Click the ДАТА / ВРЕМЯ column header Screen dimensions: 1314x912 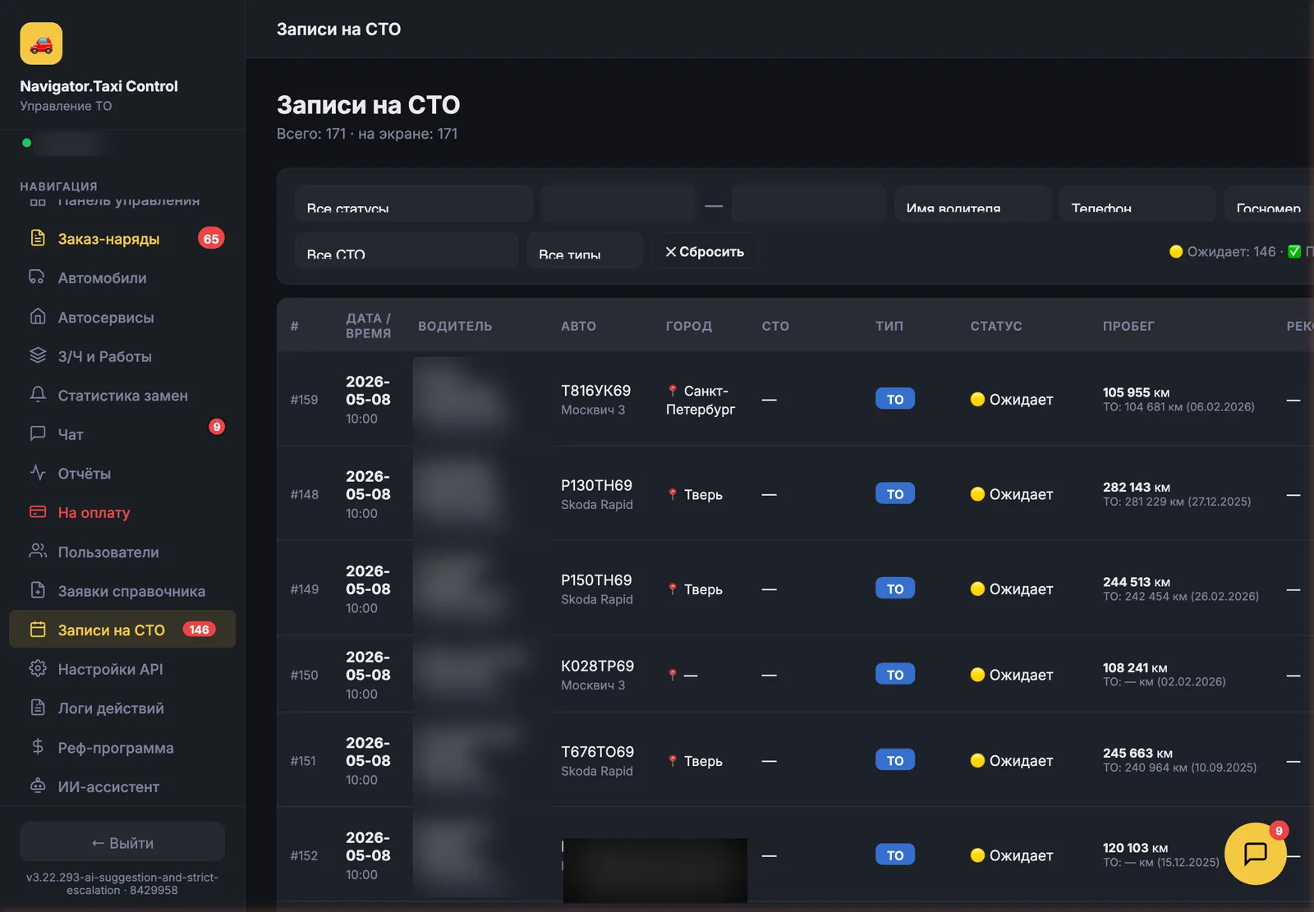(368, 326)
